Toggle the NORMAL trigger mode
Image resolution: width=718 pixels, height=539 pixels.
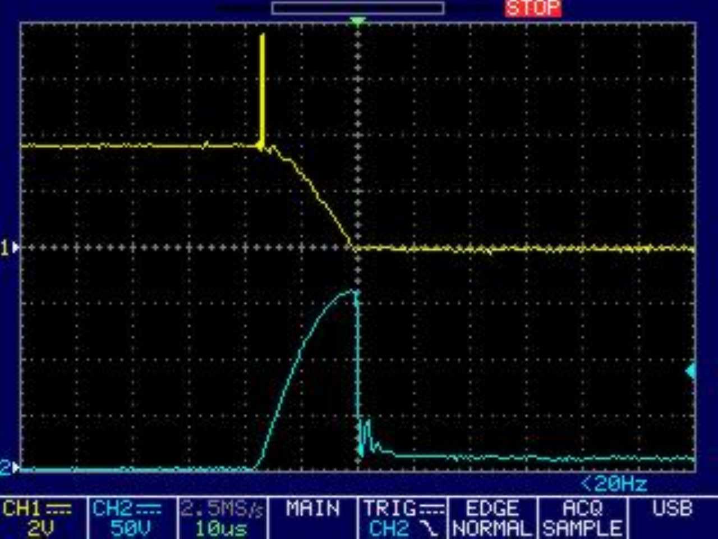pos(492,528)
